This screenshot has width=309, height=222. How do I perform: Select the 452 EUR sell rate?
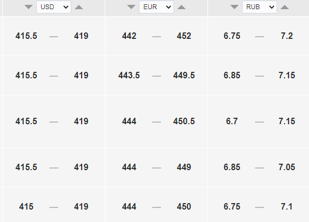pos(184,36)
